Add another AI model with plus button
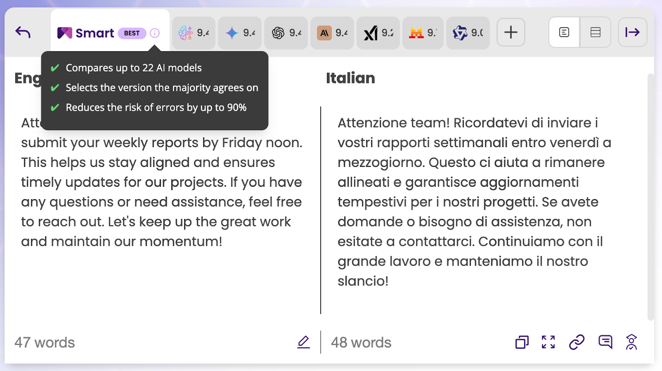The width and height of the screenshot is (662, 371). pyautogui.click(x=511, y=32)
